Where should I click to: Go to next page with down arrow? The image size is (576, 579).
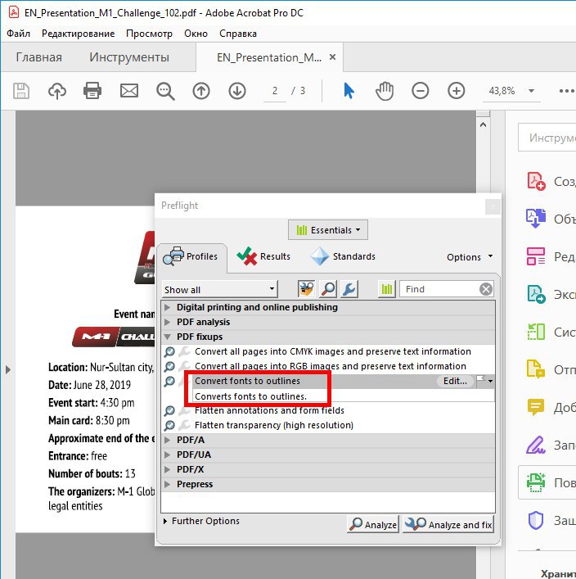click(237, 91)
